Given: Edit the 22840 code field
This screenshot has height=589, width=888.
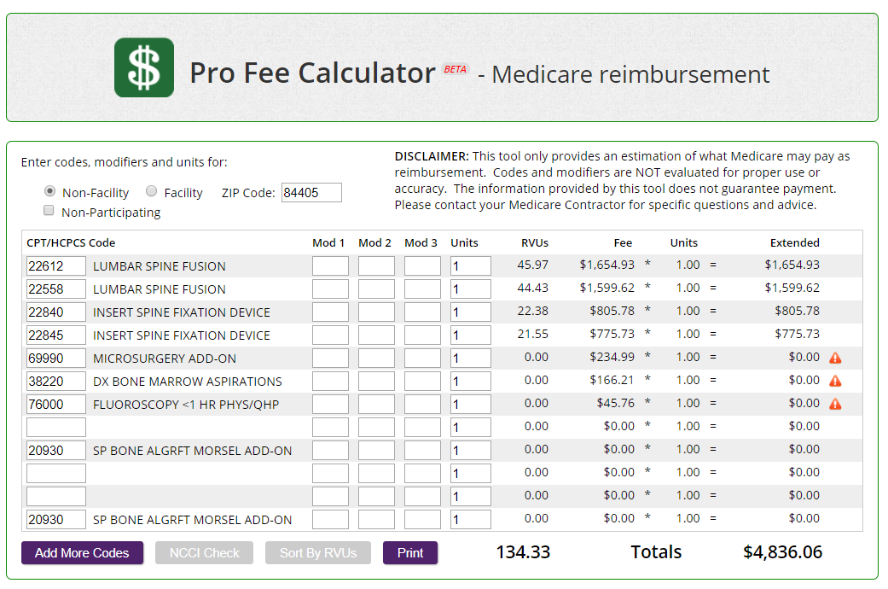Looking at the screenshot, I should click(56, 312).
